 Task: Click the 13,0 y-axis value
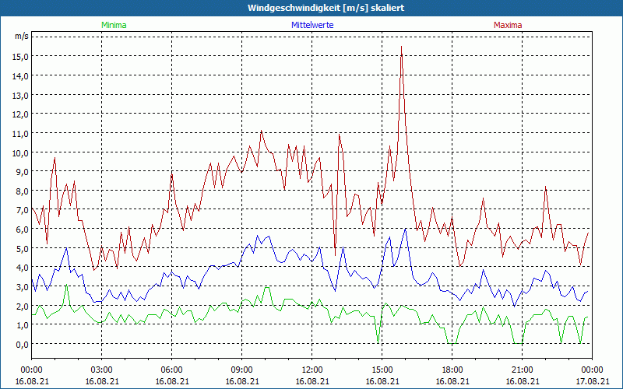coord(21,95)
